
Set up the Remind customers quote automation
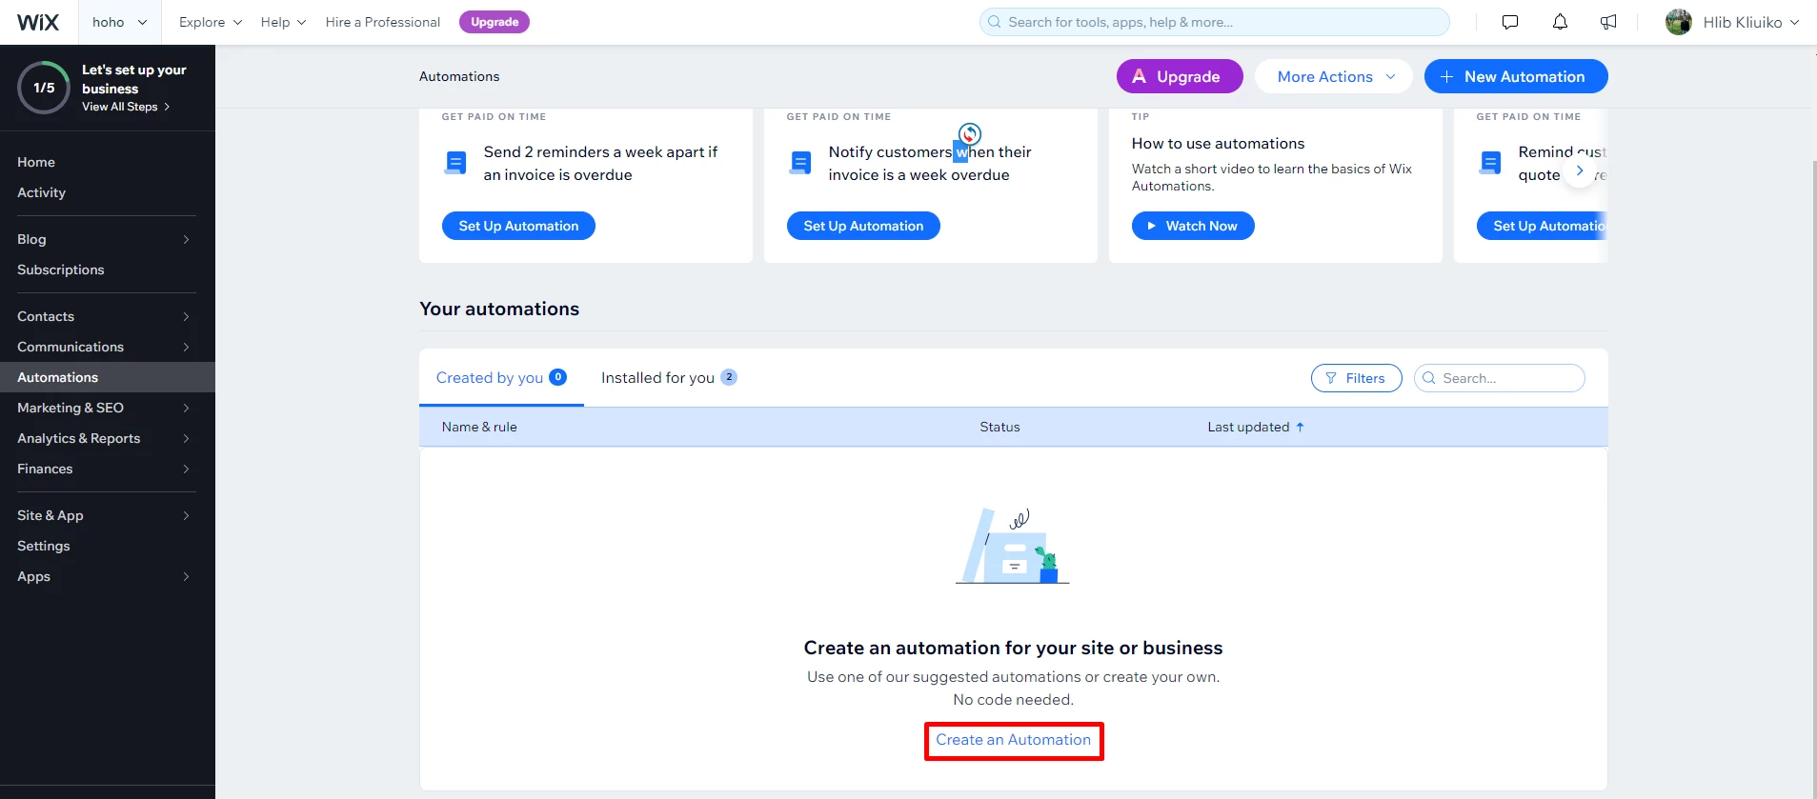coord(1543,226)
